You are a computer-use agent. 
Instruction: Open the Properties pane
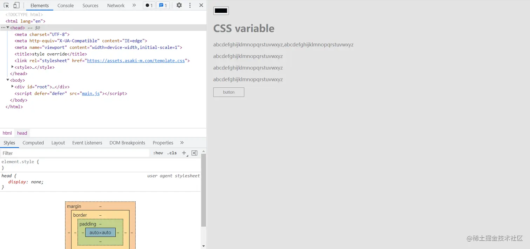(x=163, y=143)
